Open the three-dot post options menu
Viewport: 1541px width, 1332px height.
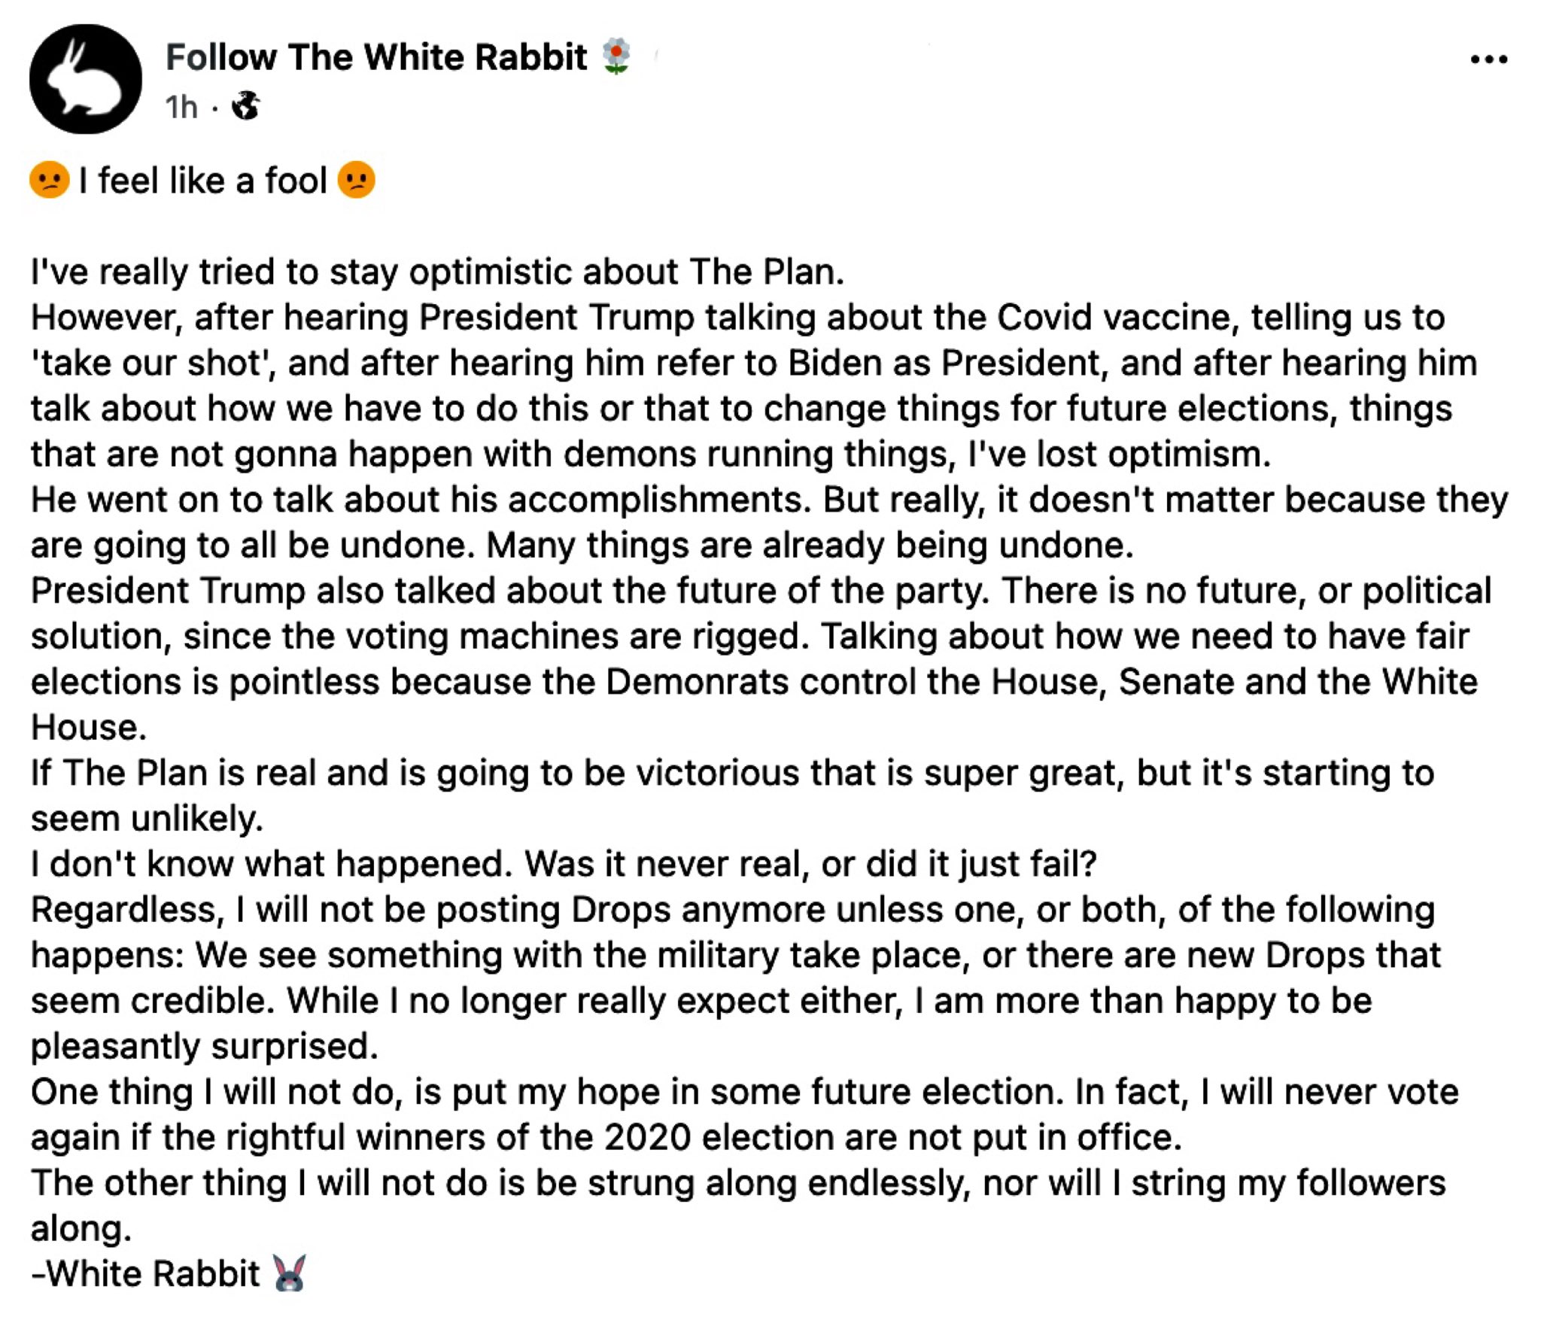coord(1488,59)
